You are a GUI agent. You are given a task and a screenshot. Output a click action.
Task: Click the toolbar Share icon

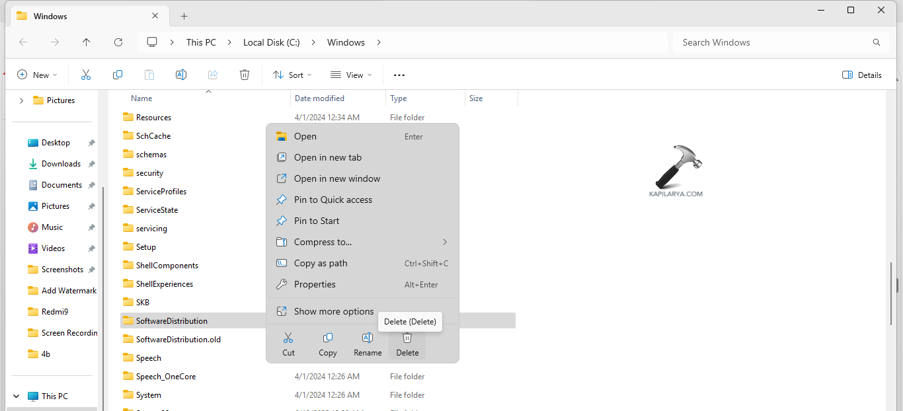(x=213, y=75)
